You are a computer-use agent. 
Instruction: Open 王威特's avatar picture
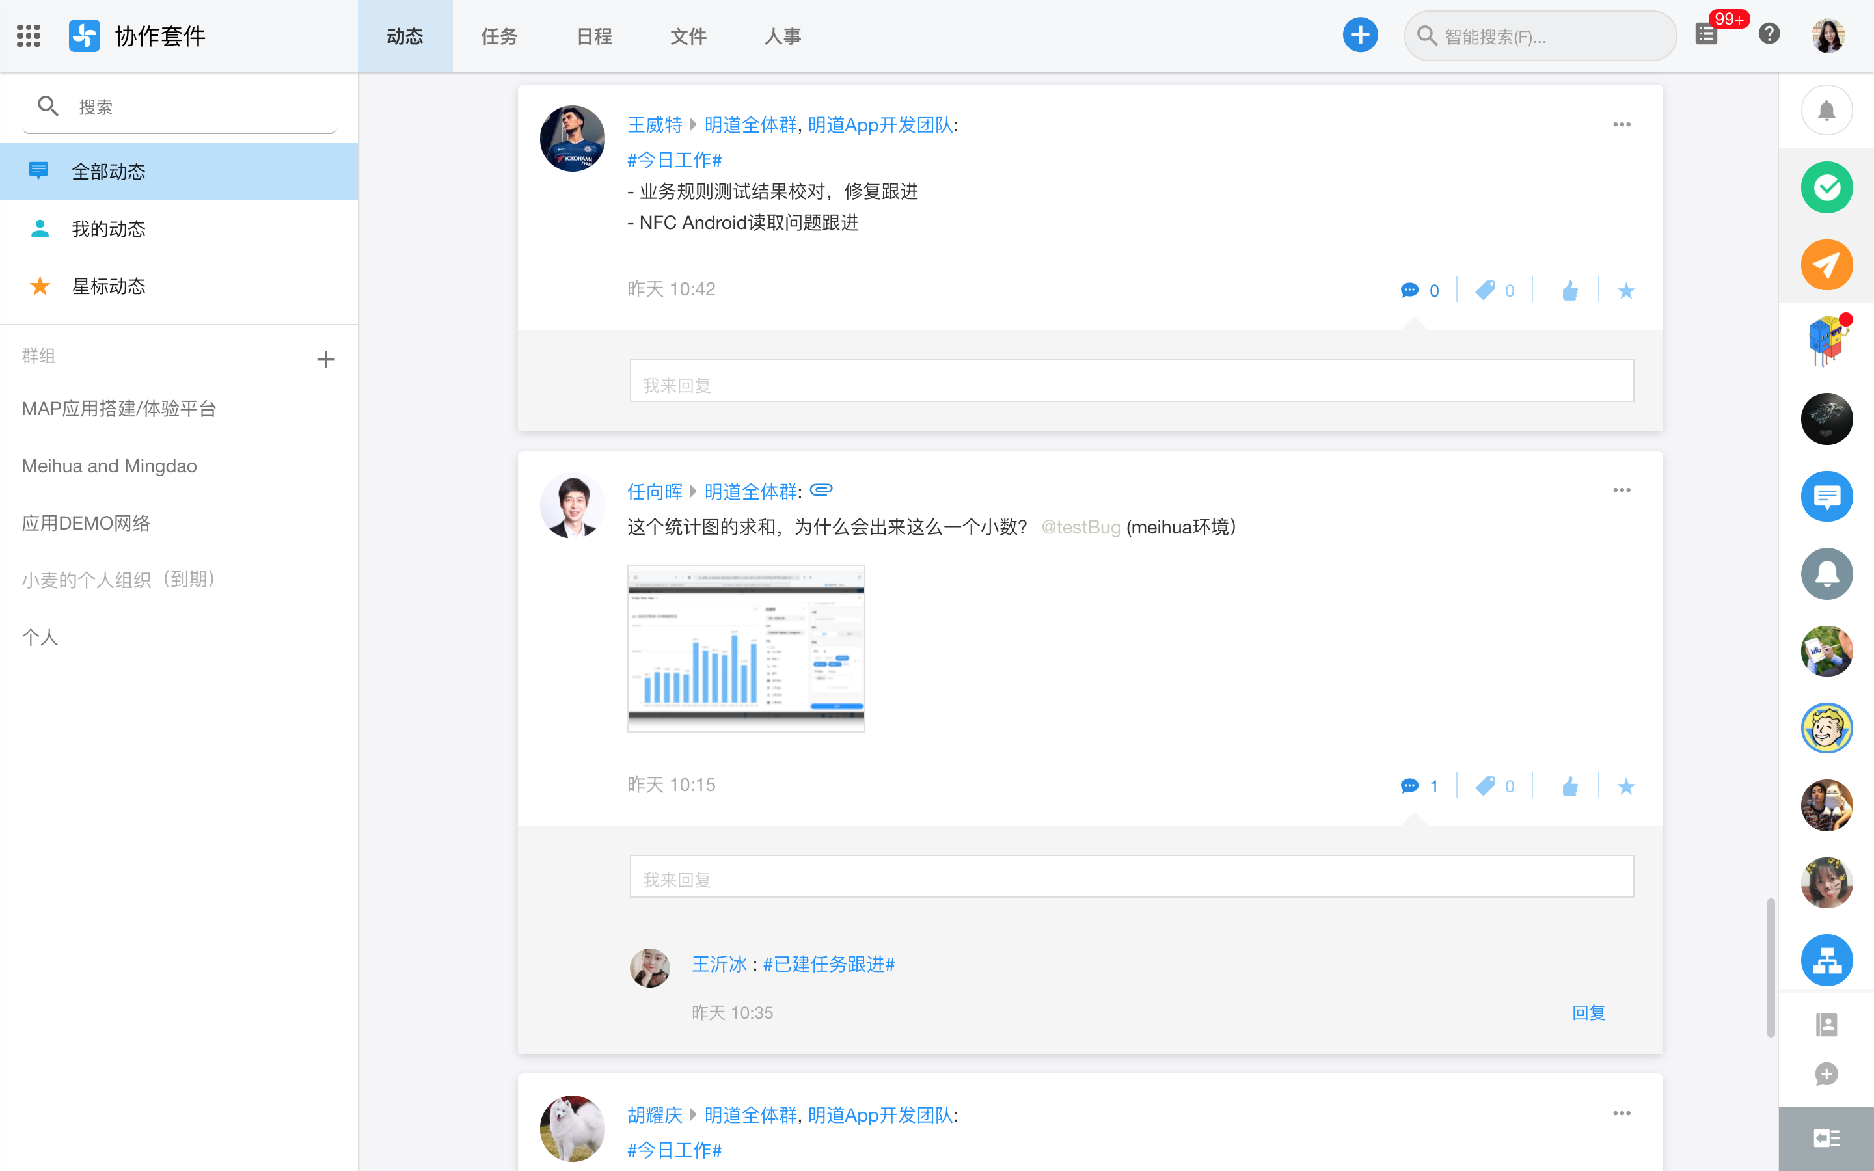click(572, 139)
